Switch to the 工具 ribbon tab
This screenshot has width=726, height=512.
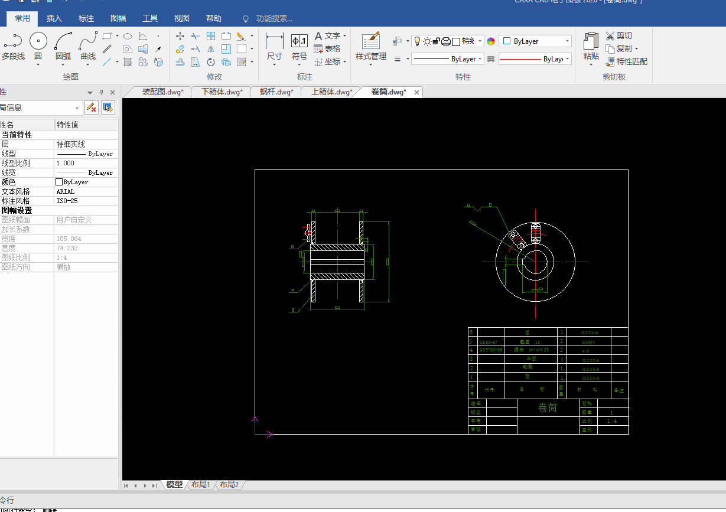[x=150, y=18]
